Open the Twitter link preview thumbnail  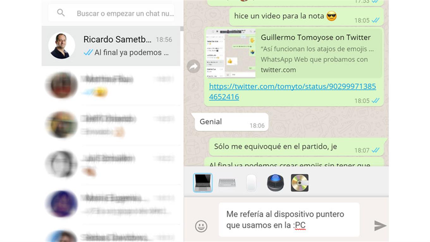(230, 53)
